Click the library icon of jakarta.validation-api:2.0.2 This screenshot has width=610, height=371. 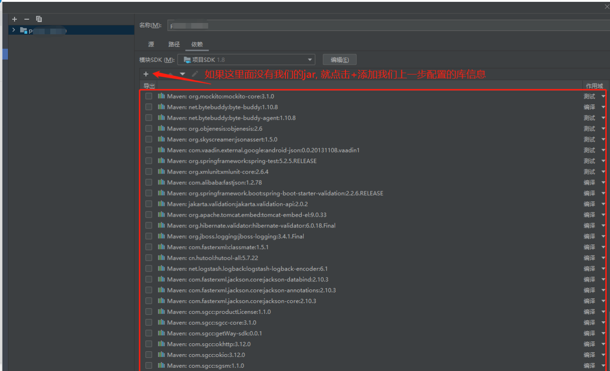(161, 204)
